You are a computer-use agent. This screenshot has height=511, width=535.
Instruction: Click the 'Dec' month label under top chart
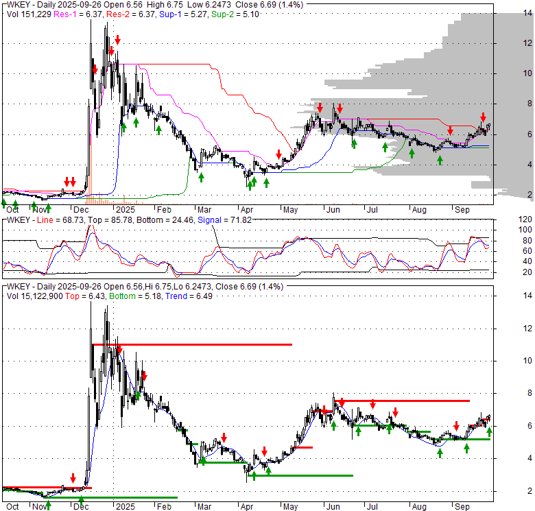tap(81, 210)
